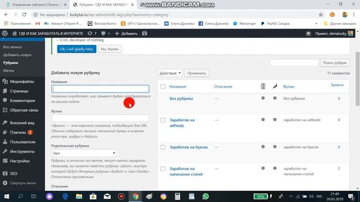Viewport: 360px width, 202px height.
Task: Open PayPal. Сводка bookmark
Action: point(275,24)
